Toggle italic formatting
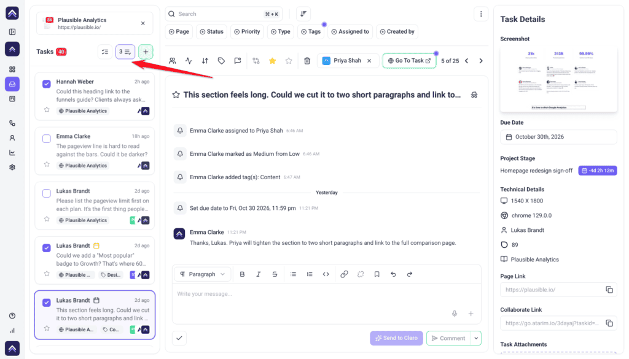 [x=259, y=274]
